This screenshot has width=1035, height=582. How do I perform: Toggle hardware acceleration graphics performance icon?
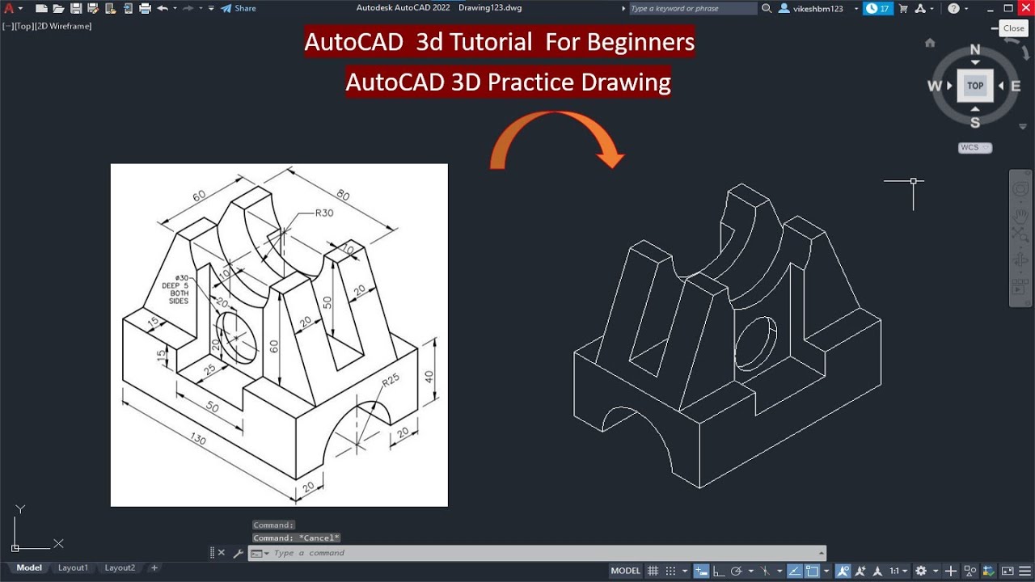[988, 571]
